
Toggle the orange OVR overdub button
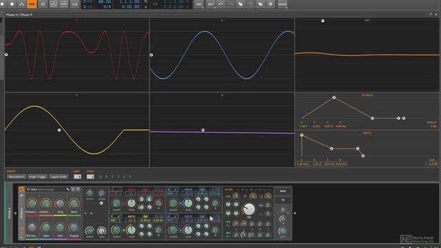click(32, 4)
